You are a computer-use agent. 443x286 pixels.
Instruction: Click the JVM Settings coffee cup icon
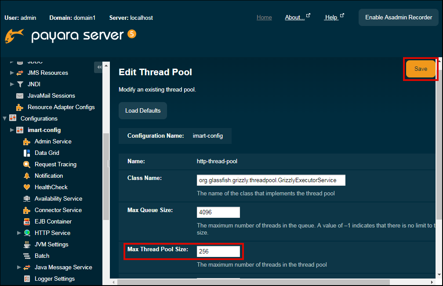(x=26, y=245)
